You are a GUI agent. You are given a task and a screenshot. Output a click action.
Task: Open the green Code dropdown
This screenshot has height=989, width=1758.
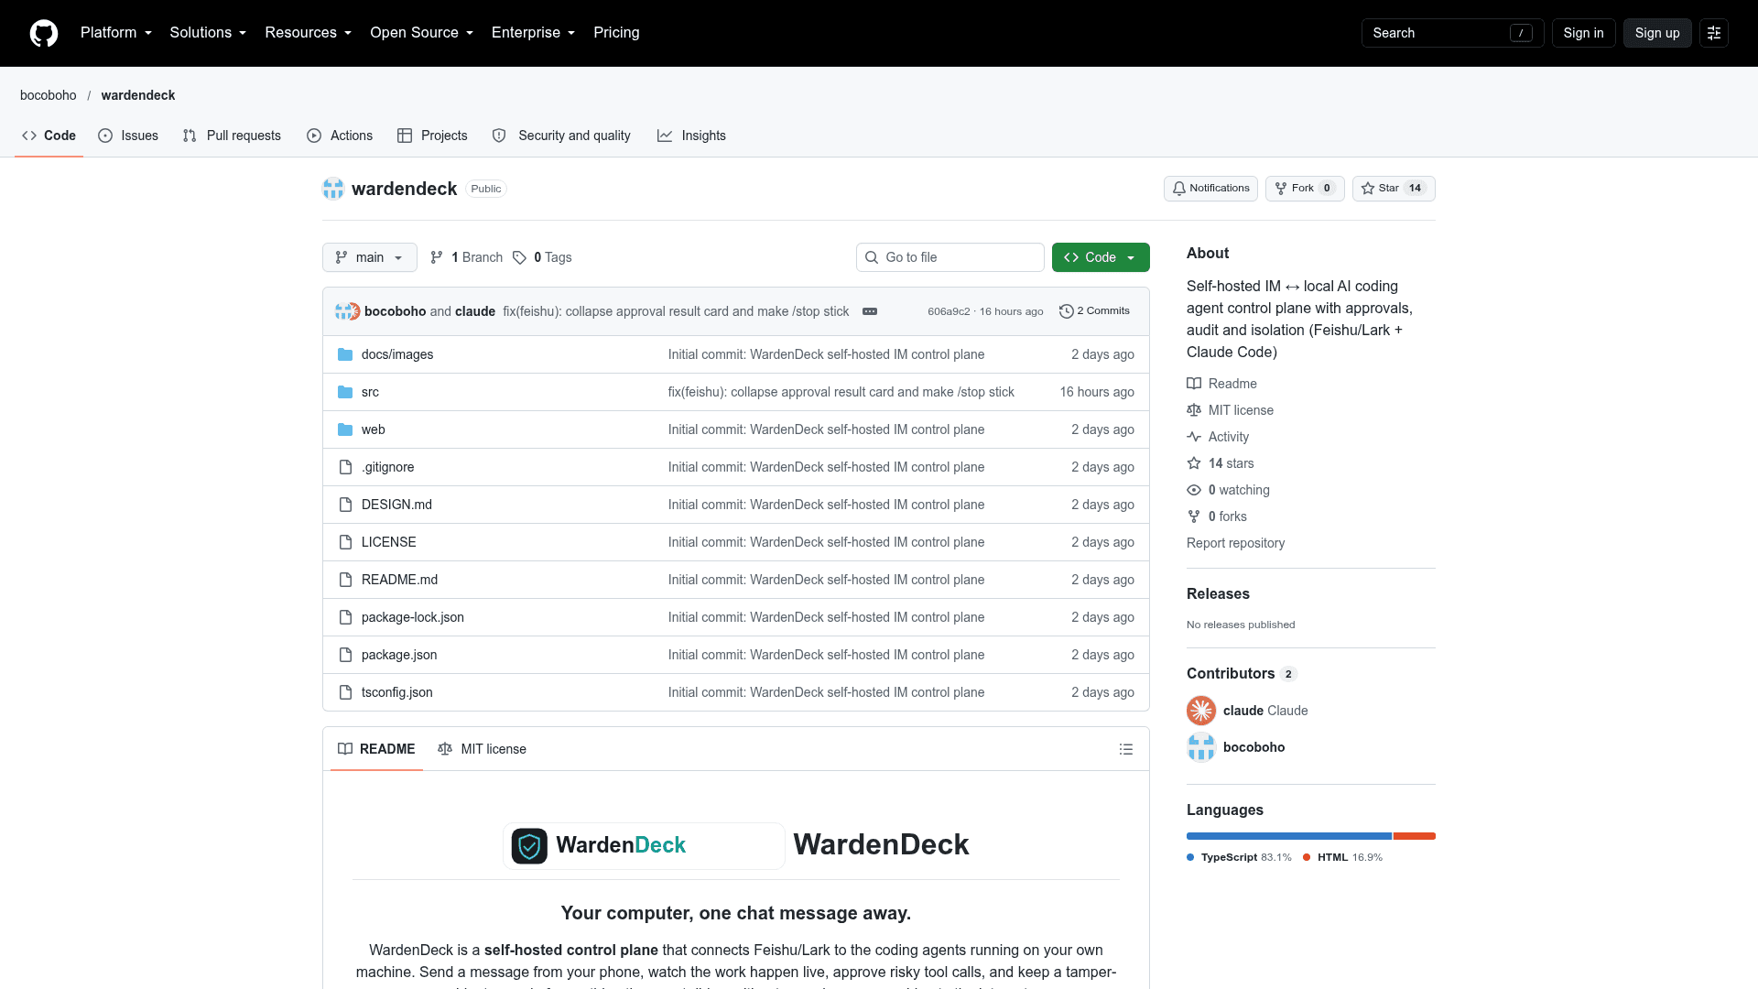coord(1101,257)
